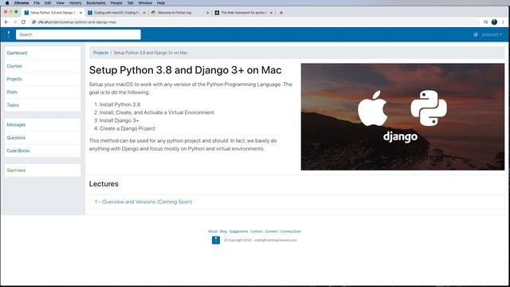Open the Window menu
Image resolution: width=510 pixels, height=287 pixels.
[x=145, y=3]
